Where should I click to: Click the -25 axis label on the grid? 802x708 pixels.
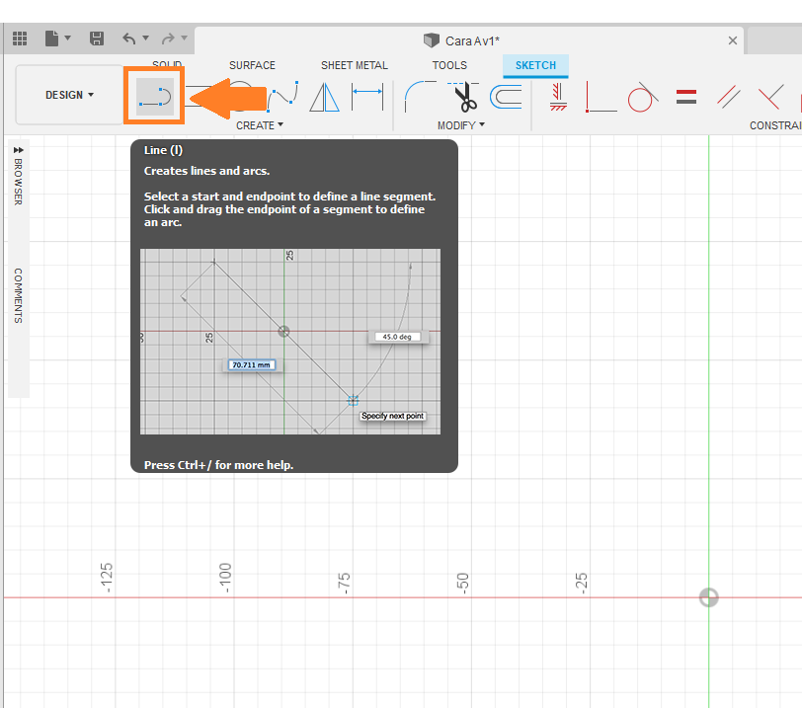581,584
